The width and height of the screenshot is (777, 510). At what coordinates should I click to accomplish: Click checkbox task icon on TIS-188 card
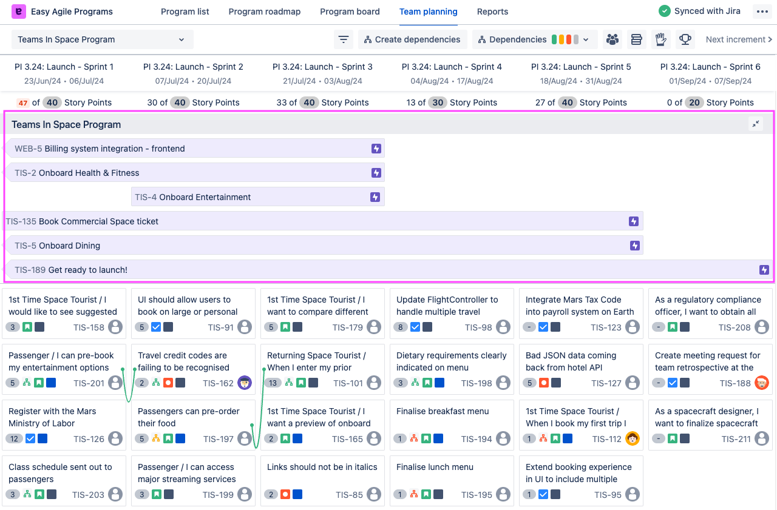coord(673,383)
